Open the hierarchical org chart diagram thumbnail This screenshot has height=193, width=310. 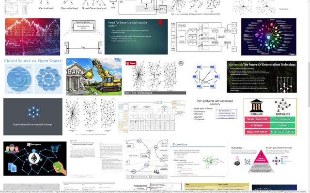coord(152,117)
